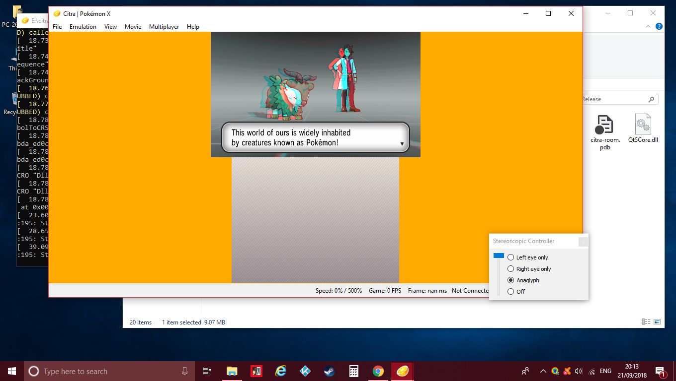
Task: Open File Explorer help question mark
Action: [x=659, y=26]
